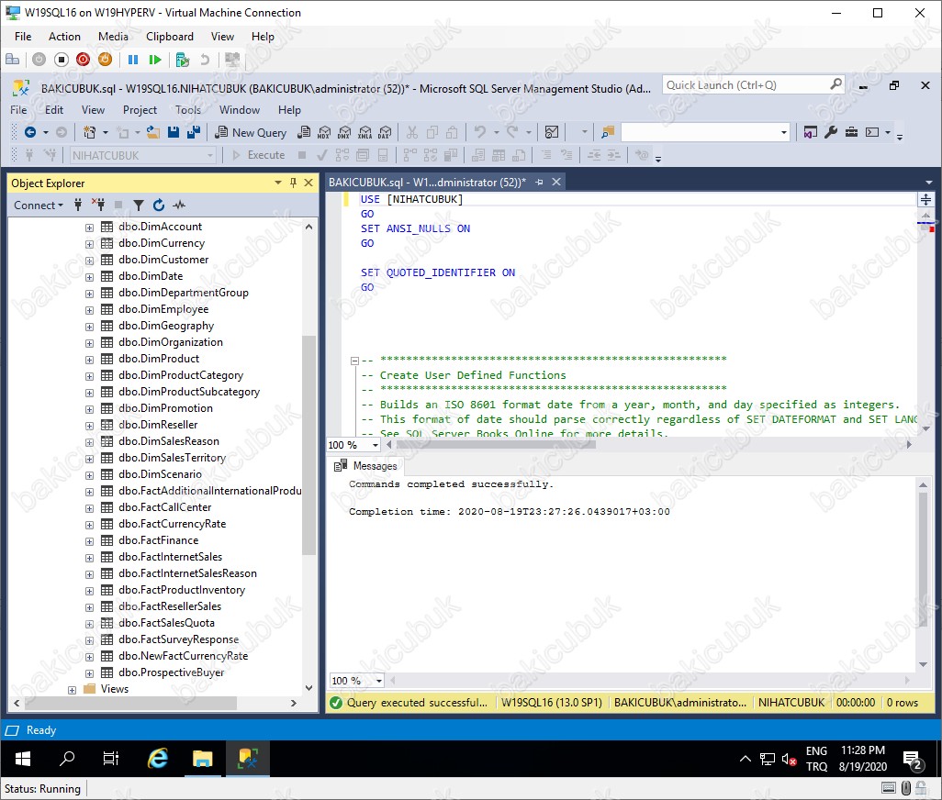
Task: Open File Explorer from the taskbar
Action: pyautogui.click(x=203, y=760)
